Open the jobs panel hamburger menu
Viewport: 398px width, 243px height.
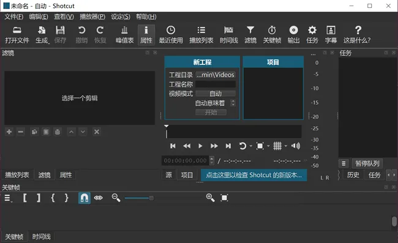point(344,163)
